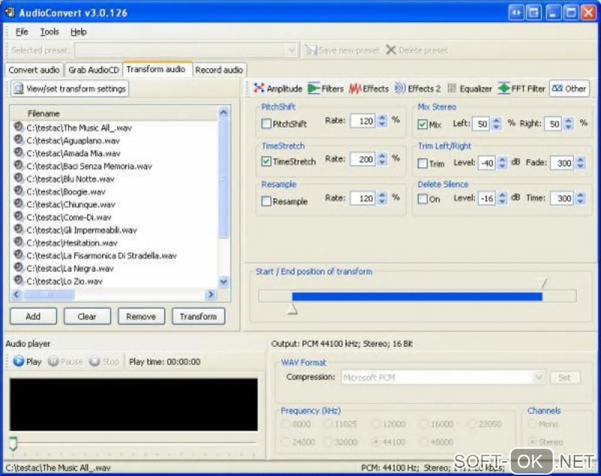Screen dimensions: 601x476
Task: Click the end position marker of transform
Action: click(x=543, y=283)
